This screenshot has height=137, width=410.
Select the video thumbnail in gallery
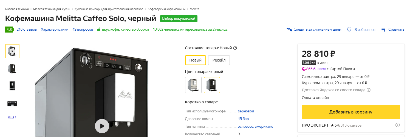coord(12,51)
